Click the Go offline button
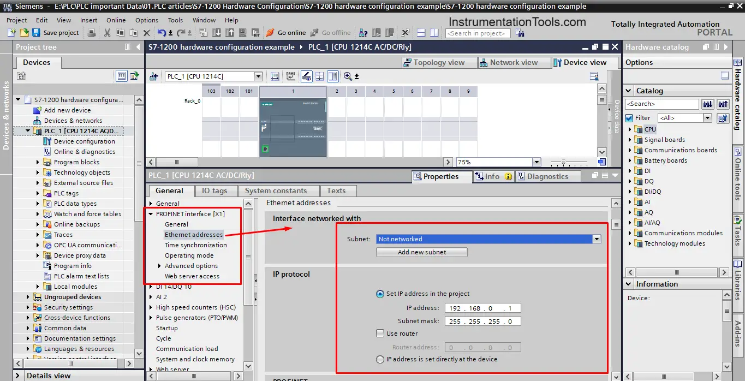Image resolution: width=745 pixels, height=381 pixels. (331, 33)
